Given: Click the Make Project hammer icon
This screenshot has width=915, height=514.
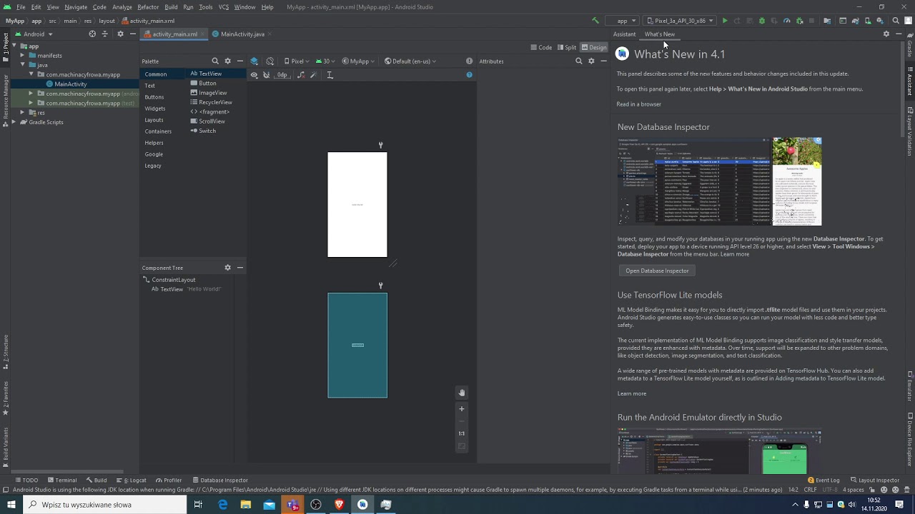Looking at the screenshot, I should [595, 21].
